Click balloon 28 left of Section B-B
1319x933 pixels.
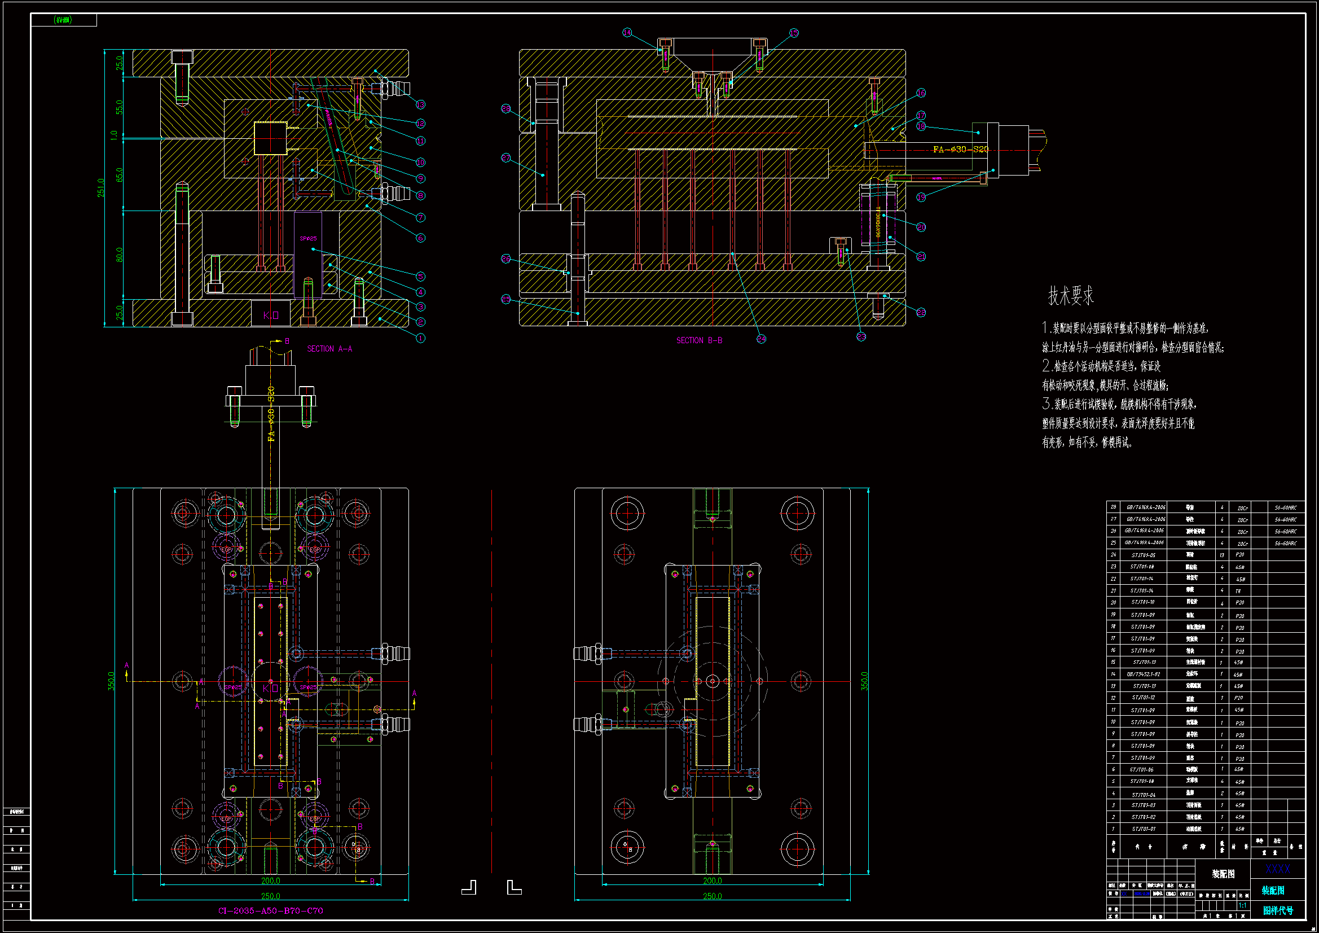click(505, 108)
